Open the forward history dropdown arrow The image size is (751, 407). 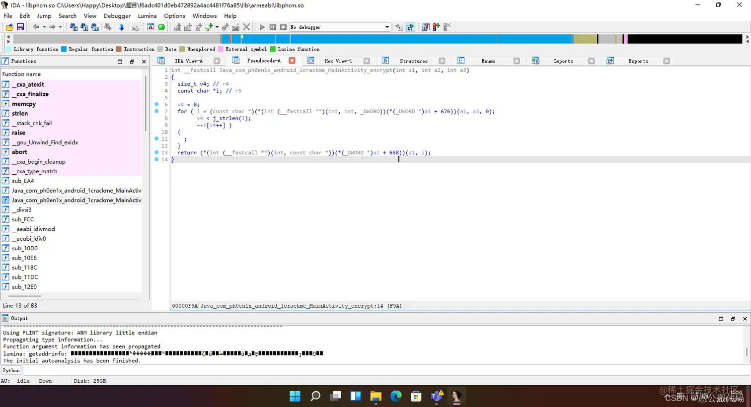tap(60, 27)
